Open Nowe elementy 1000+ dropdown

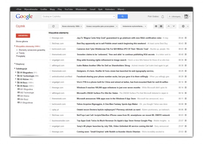coord(72,26)
